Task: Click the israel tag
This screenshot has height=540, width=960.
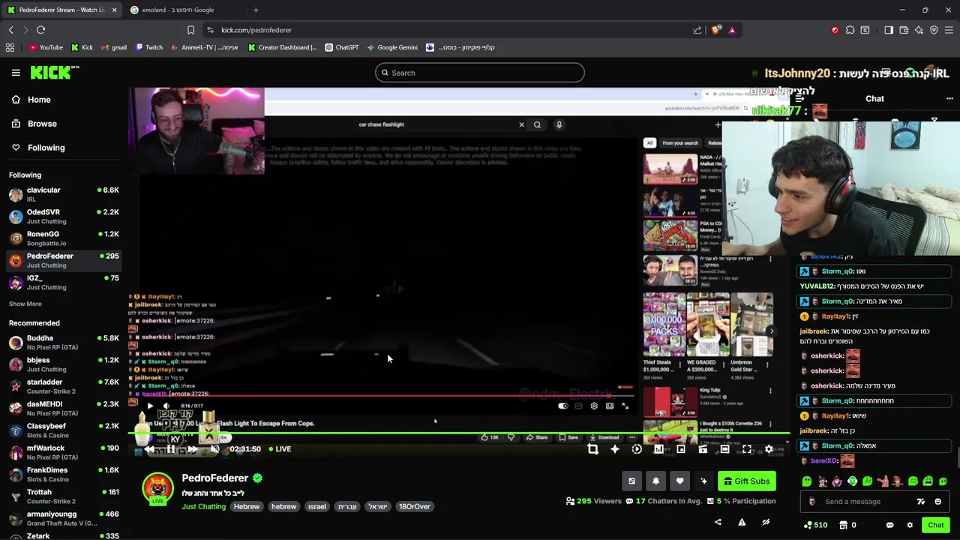Action: (317, 507)
